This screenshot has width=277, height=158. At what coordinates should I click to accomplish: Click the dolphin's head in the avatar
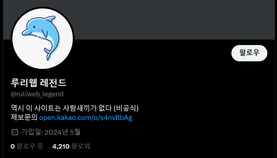(x=32, y=28)
